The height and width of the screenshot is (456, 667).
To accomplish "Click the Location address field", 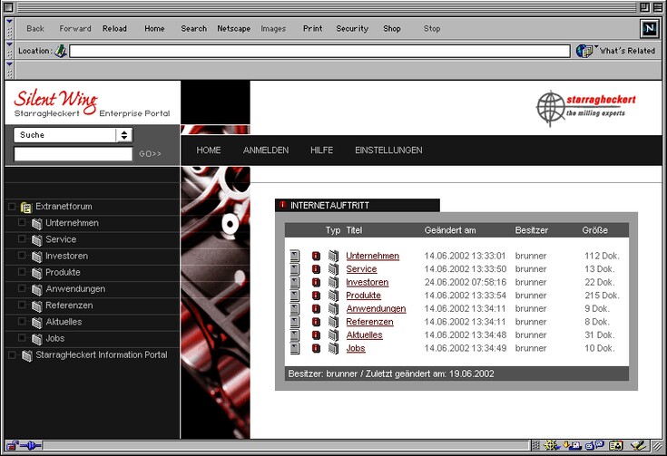I will [x=319, y=51].
